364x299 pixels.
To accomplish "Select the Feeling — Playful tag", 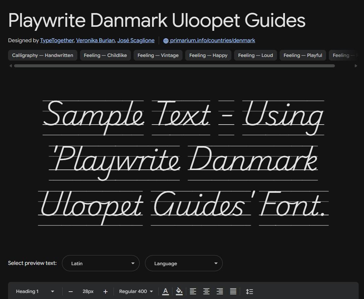I will pyautogui.click(x=303, y=55).
